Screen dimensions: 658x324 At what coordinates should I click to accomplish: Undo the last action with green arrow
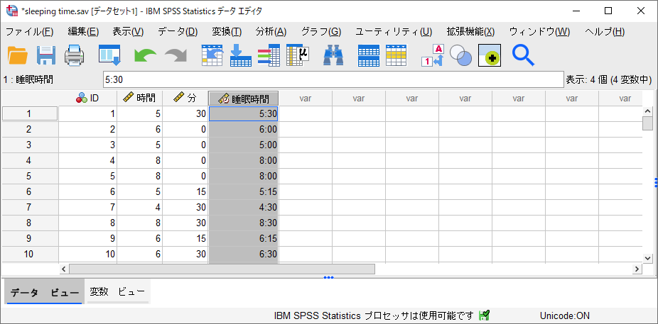[145, 56]
